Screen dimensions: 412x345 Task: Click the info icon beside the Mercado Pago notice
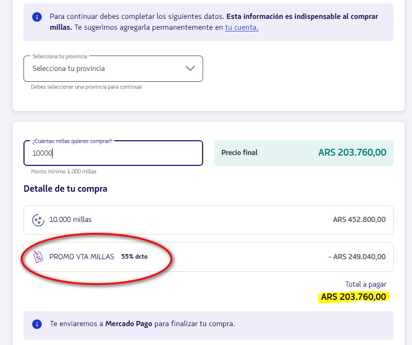(37, 324)
